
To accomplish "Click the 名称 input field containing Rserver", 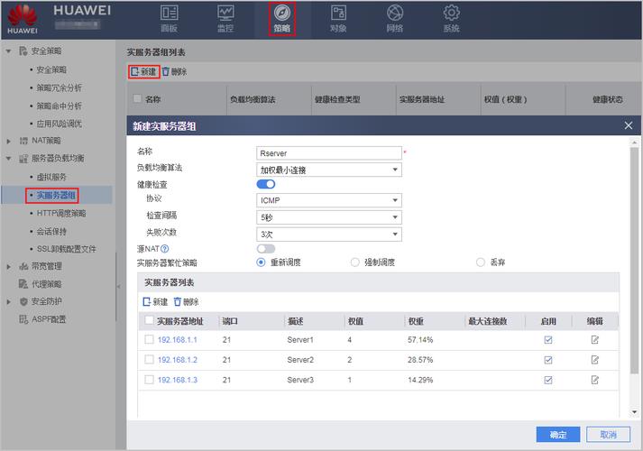I will [x=329, y=153].
